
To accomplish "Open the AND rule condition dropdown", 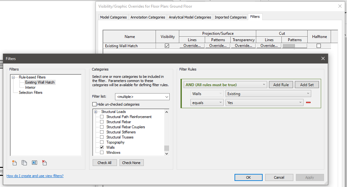I will coord(225,85).
